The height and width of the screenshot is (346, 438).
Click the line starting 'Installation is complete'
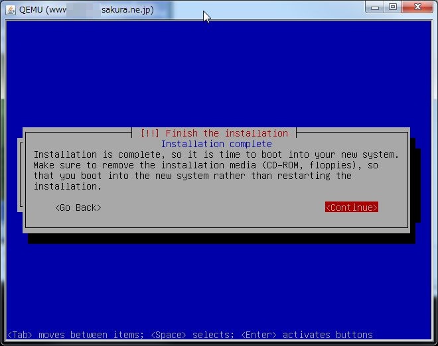click(216, 154)
